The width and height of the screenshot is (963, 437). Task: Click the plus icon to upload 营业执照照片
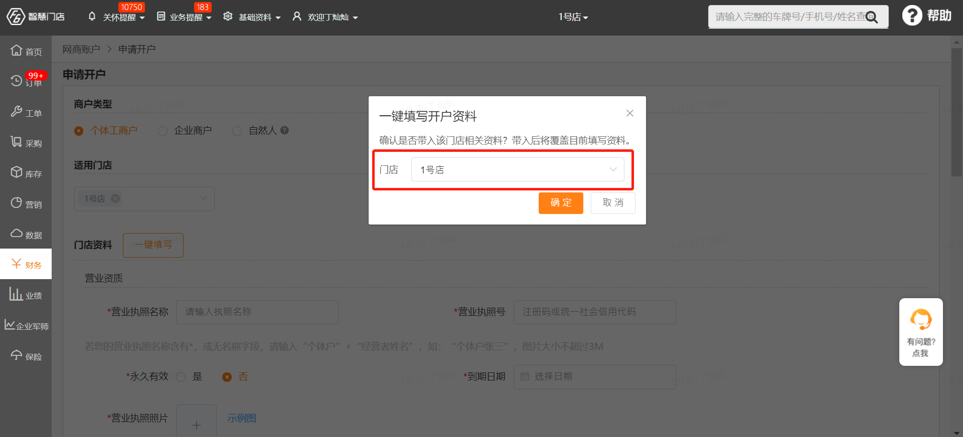[196, 425]
